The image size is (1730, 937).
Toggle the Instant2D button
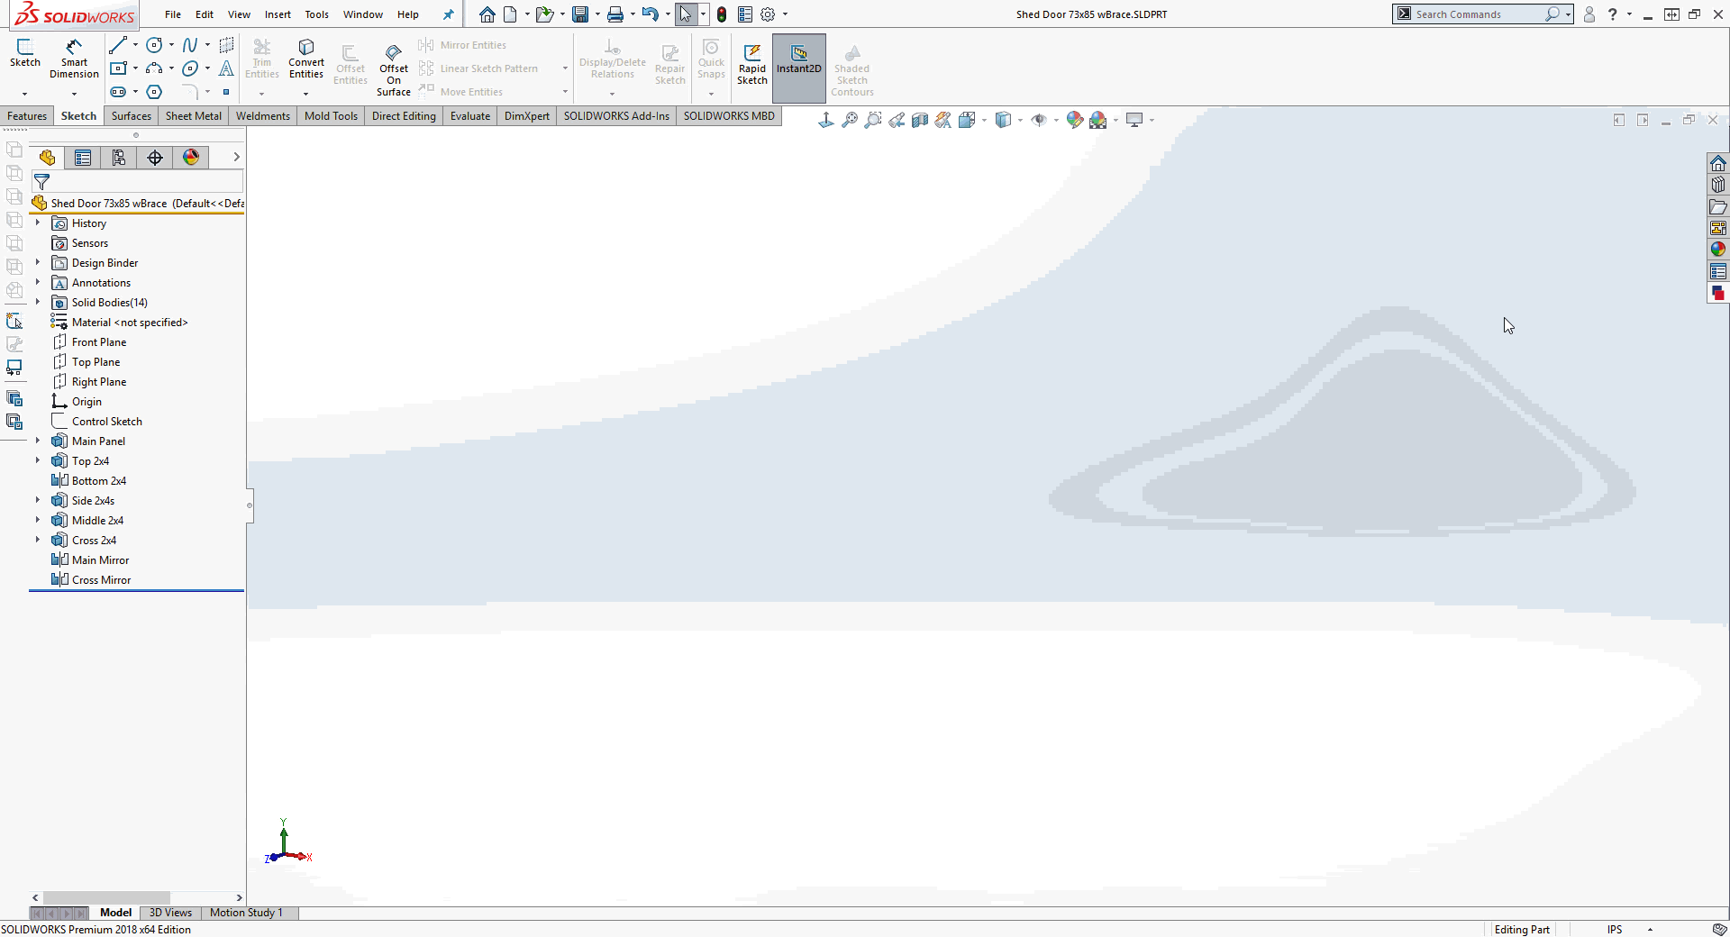[x=798, y=63]
